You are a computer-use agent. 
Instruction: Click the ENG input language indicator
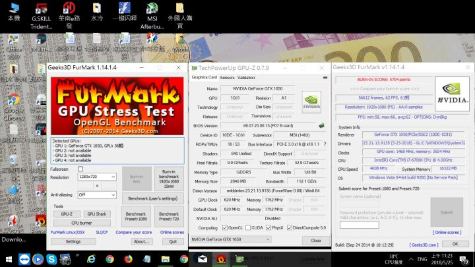coord(422,260)
